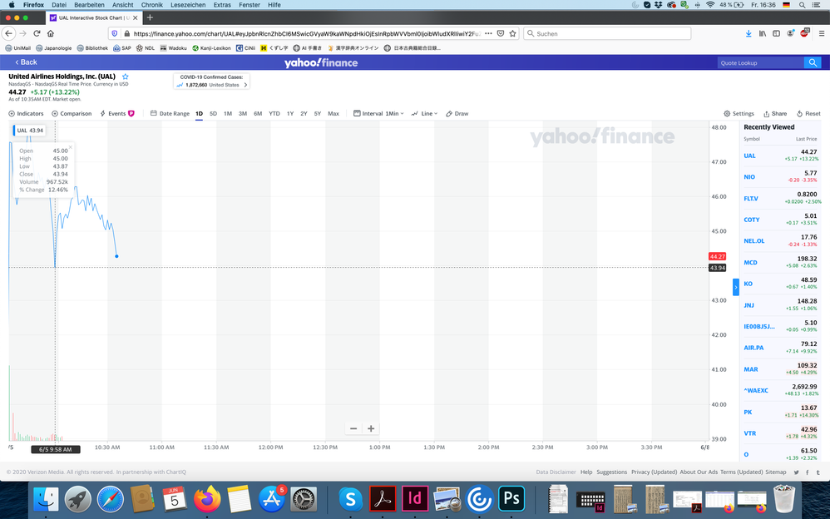
Task: Click the Share chart icon
Action: click(x=774, y=114)
